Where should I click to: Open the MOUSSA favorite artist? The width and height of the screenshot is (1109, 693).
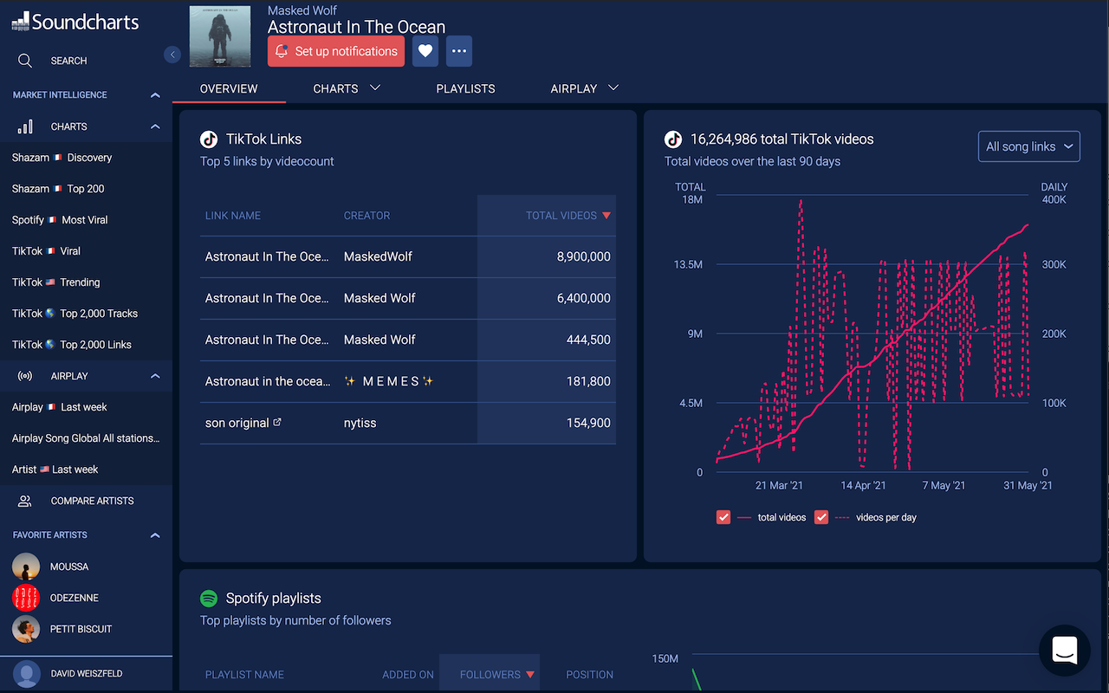69,567
